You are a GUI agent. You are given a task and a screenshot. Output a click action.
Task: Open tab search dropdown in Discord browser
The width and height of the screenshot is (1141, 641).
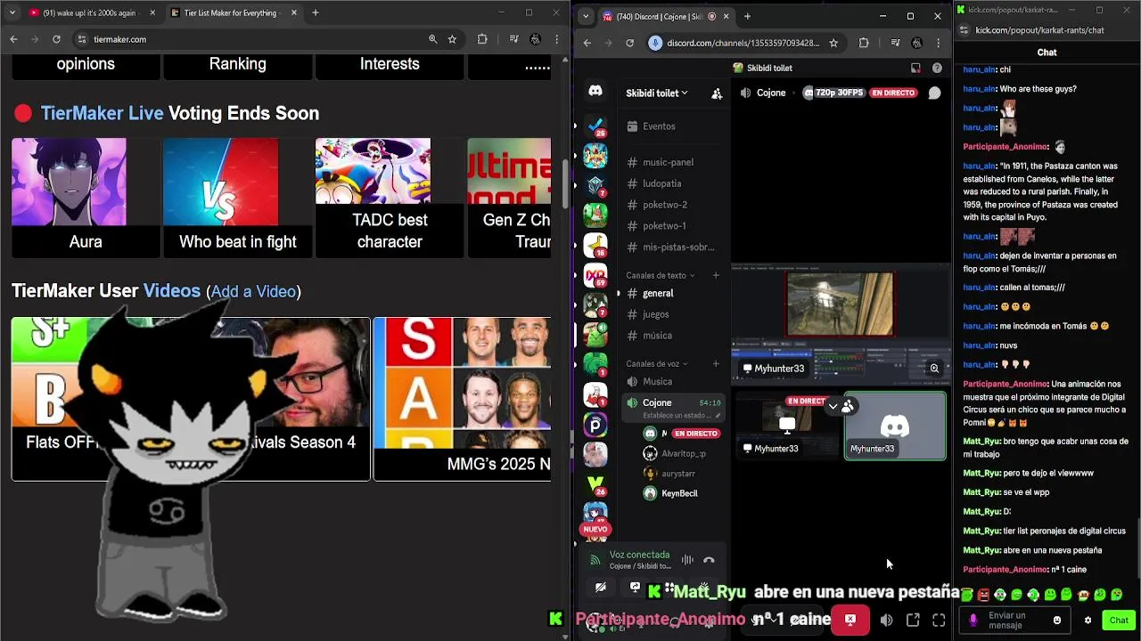[x=585, y=16]
